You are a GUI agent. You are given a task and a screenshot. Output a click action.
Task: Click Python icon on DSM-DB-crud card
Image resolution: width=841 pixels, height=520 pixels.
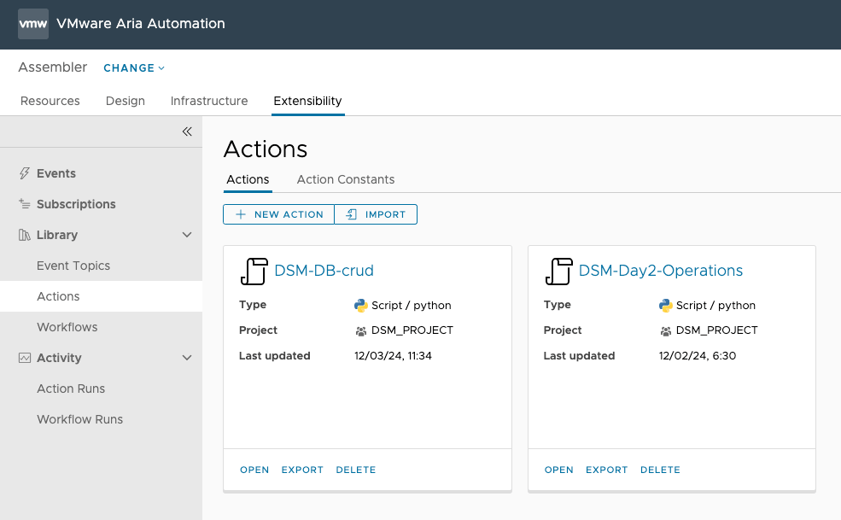click(x=361, y=306)
